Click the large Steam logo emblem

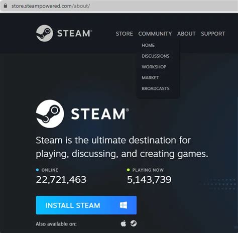50,114
